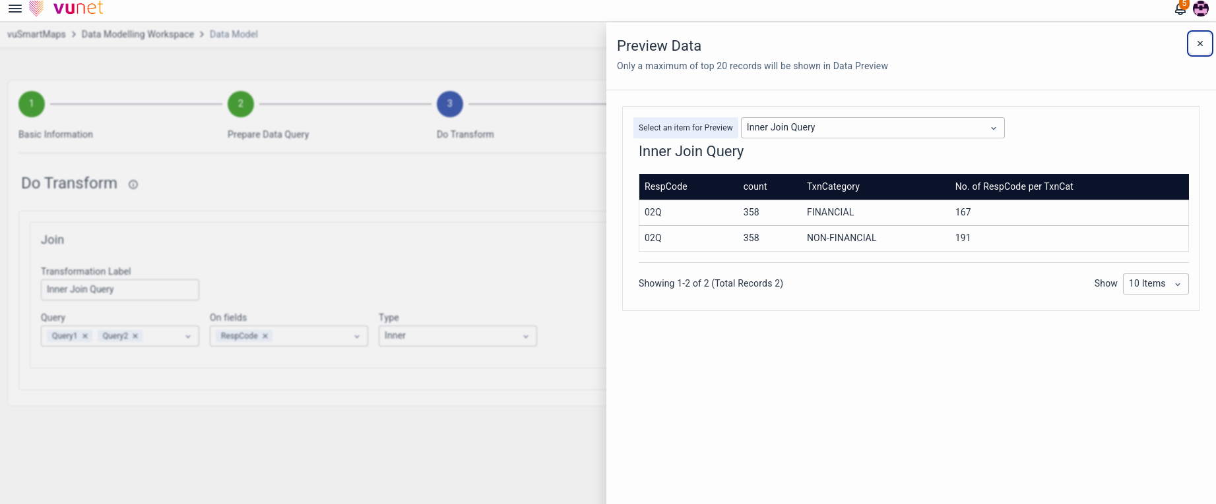Click the Do Transform info icon

133,184
